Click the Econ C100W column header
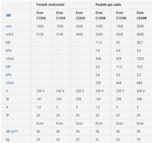The width and height of the screenshot is (153, 143). click(100, 15)
